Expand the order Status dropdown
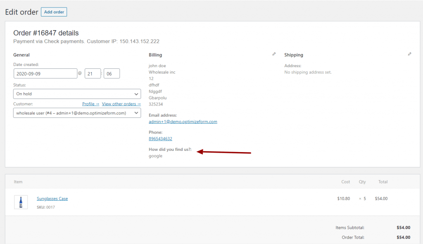This screenshot has width=423, height=244. (77, 94)
